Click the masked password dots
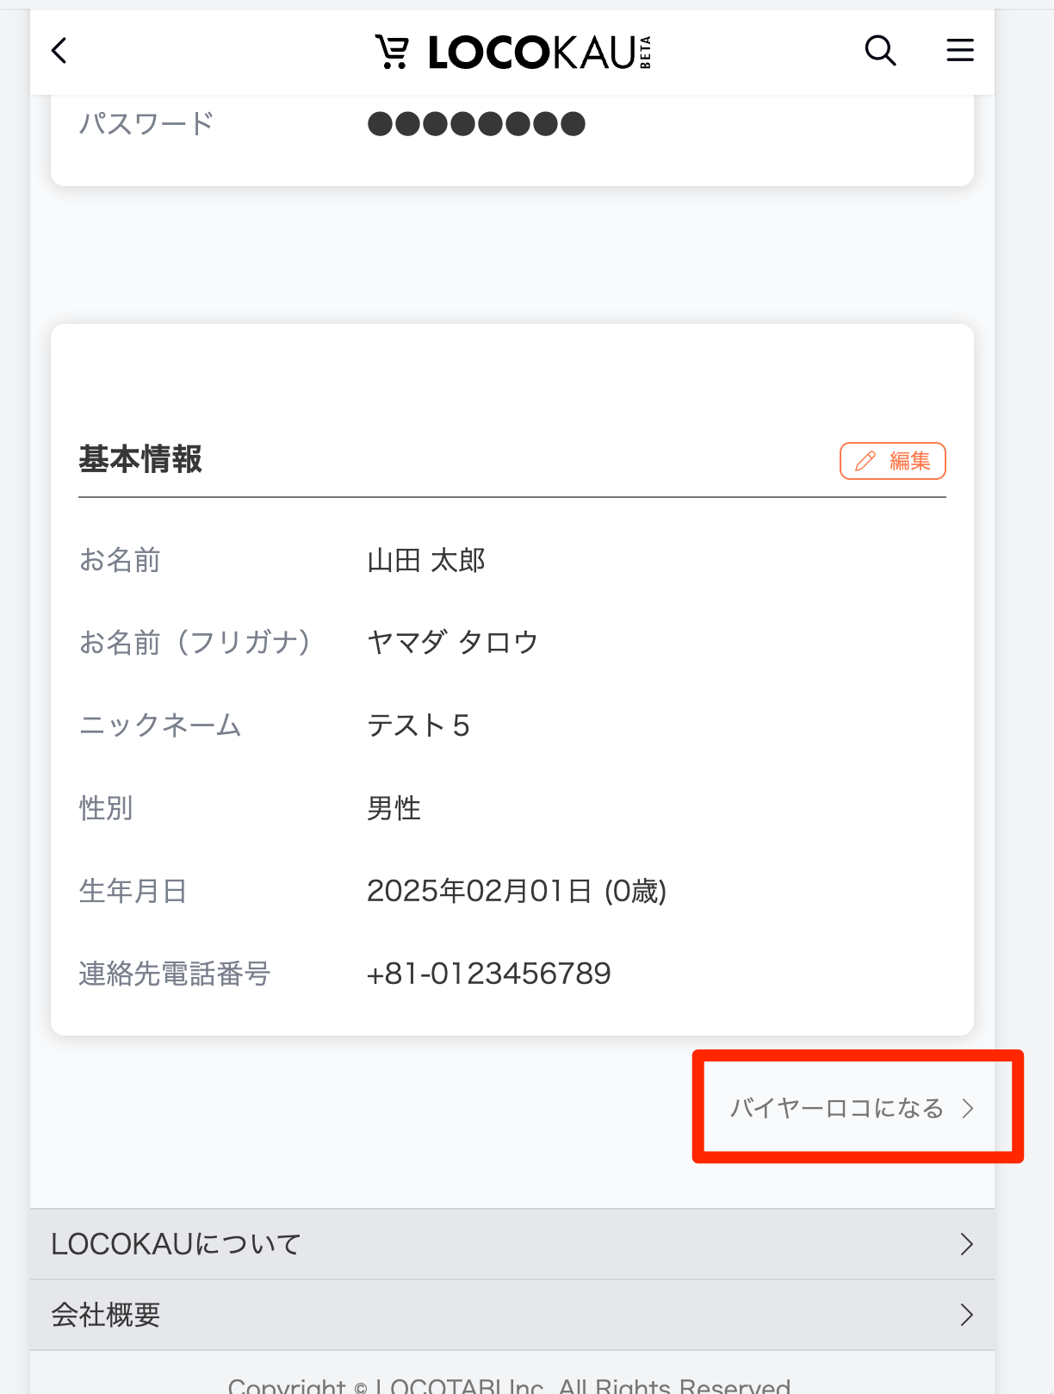Viewport: 1054px width, 1394px height. point(476,124)
